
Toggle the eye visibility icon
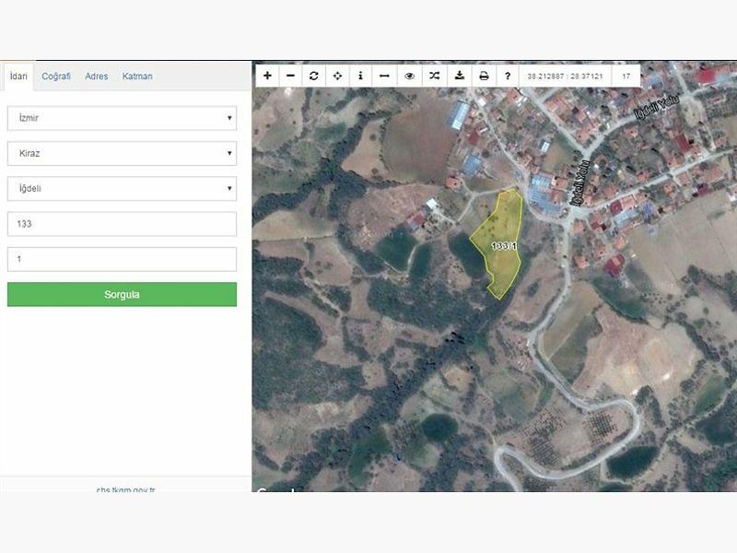point(409,76)
